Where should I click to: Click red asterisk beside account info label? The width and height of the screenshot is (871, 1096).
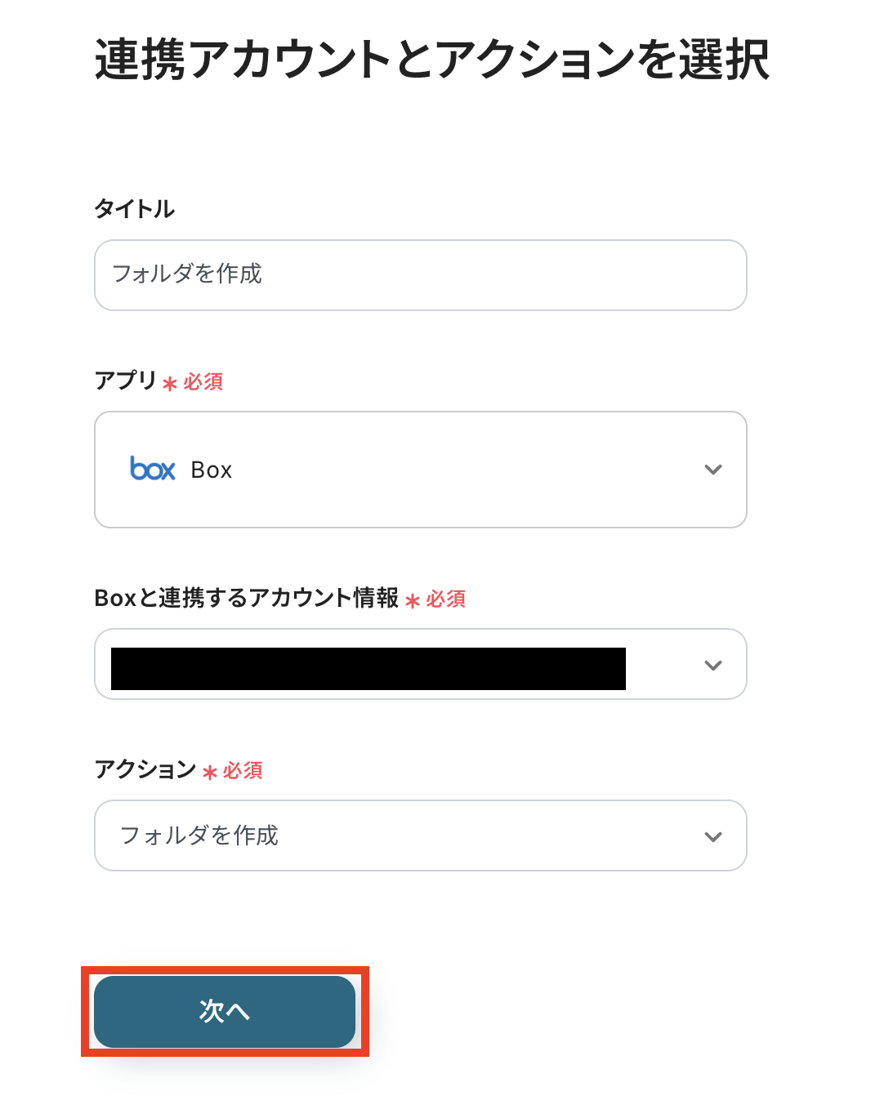413,600
